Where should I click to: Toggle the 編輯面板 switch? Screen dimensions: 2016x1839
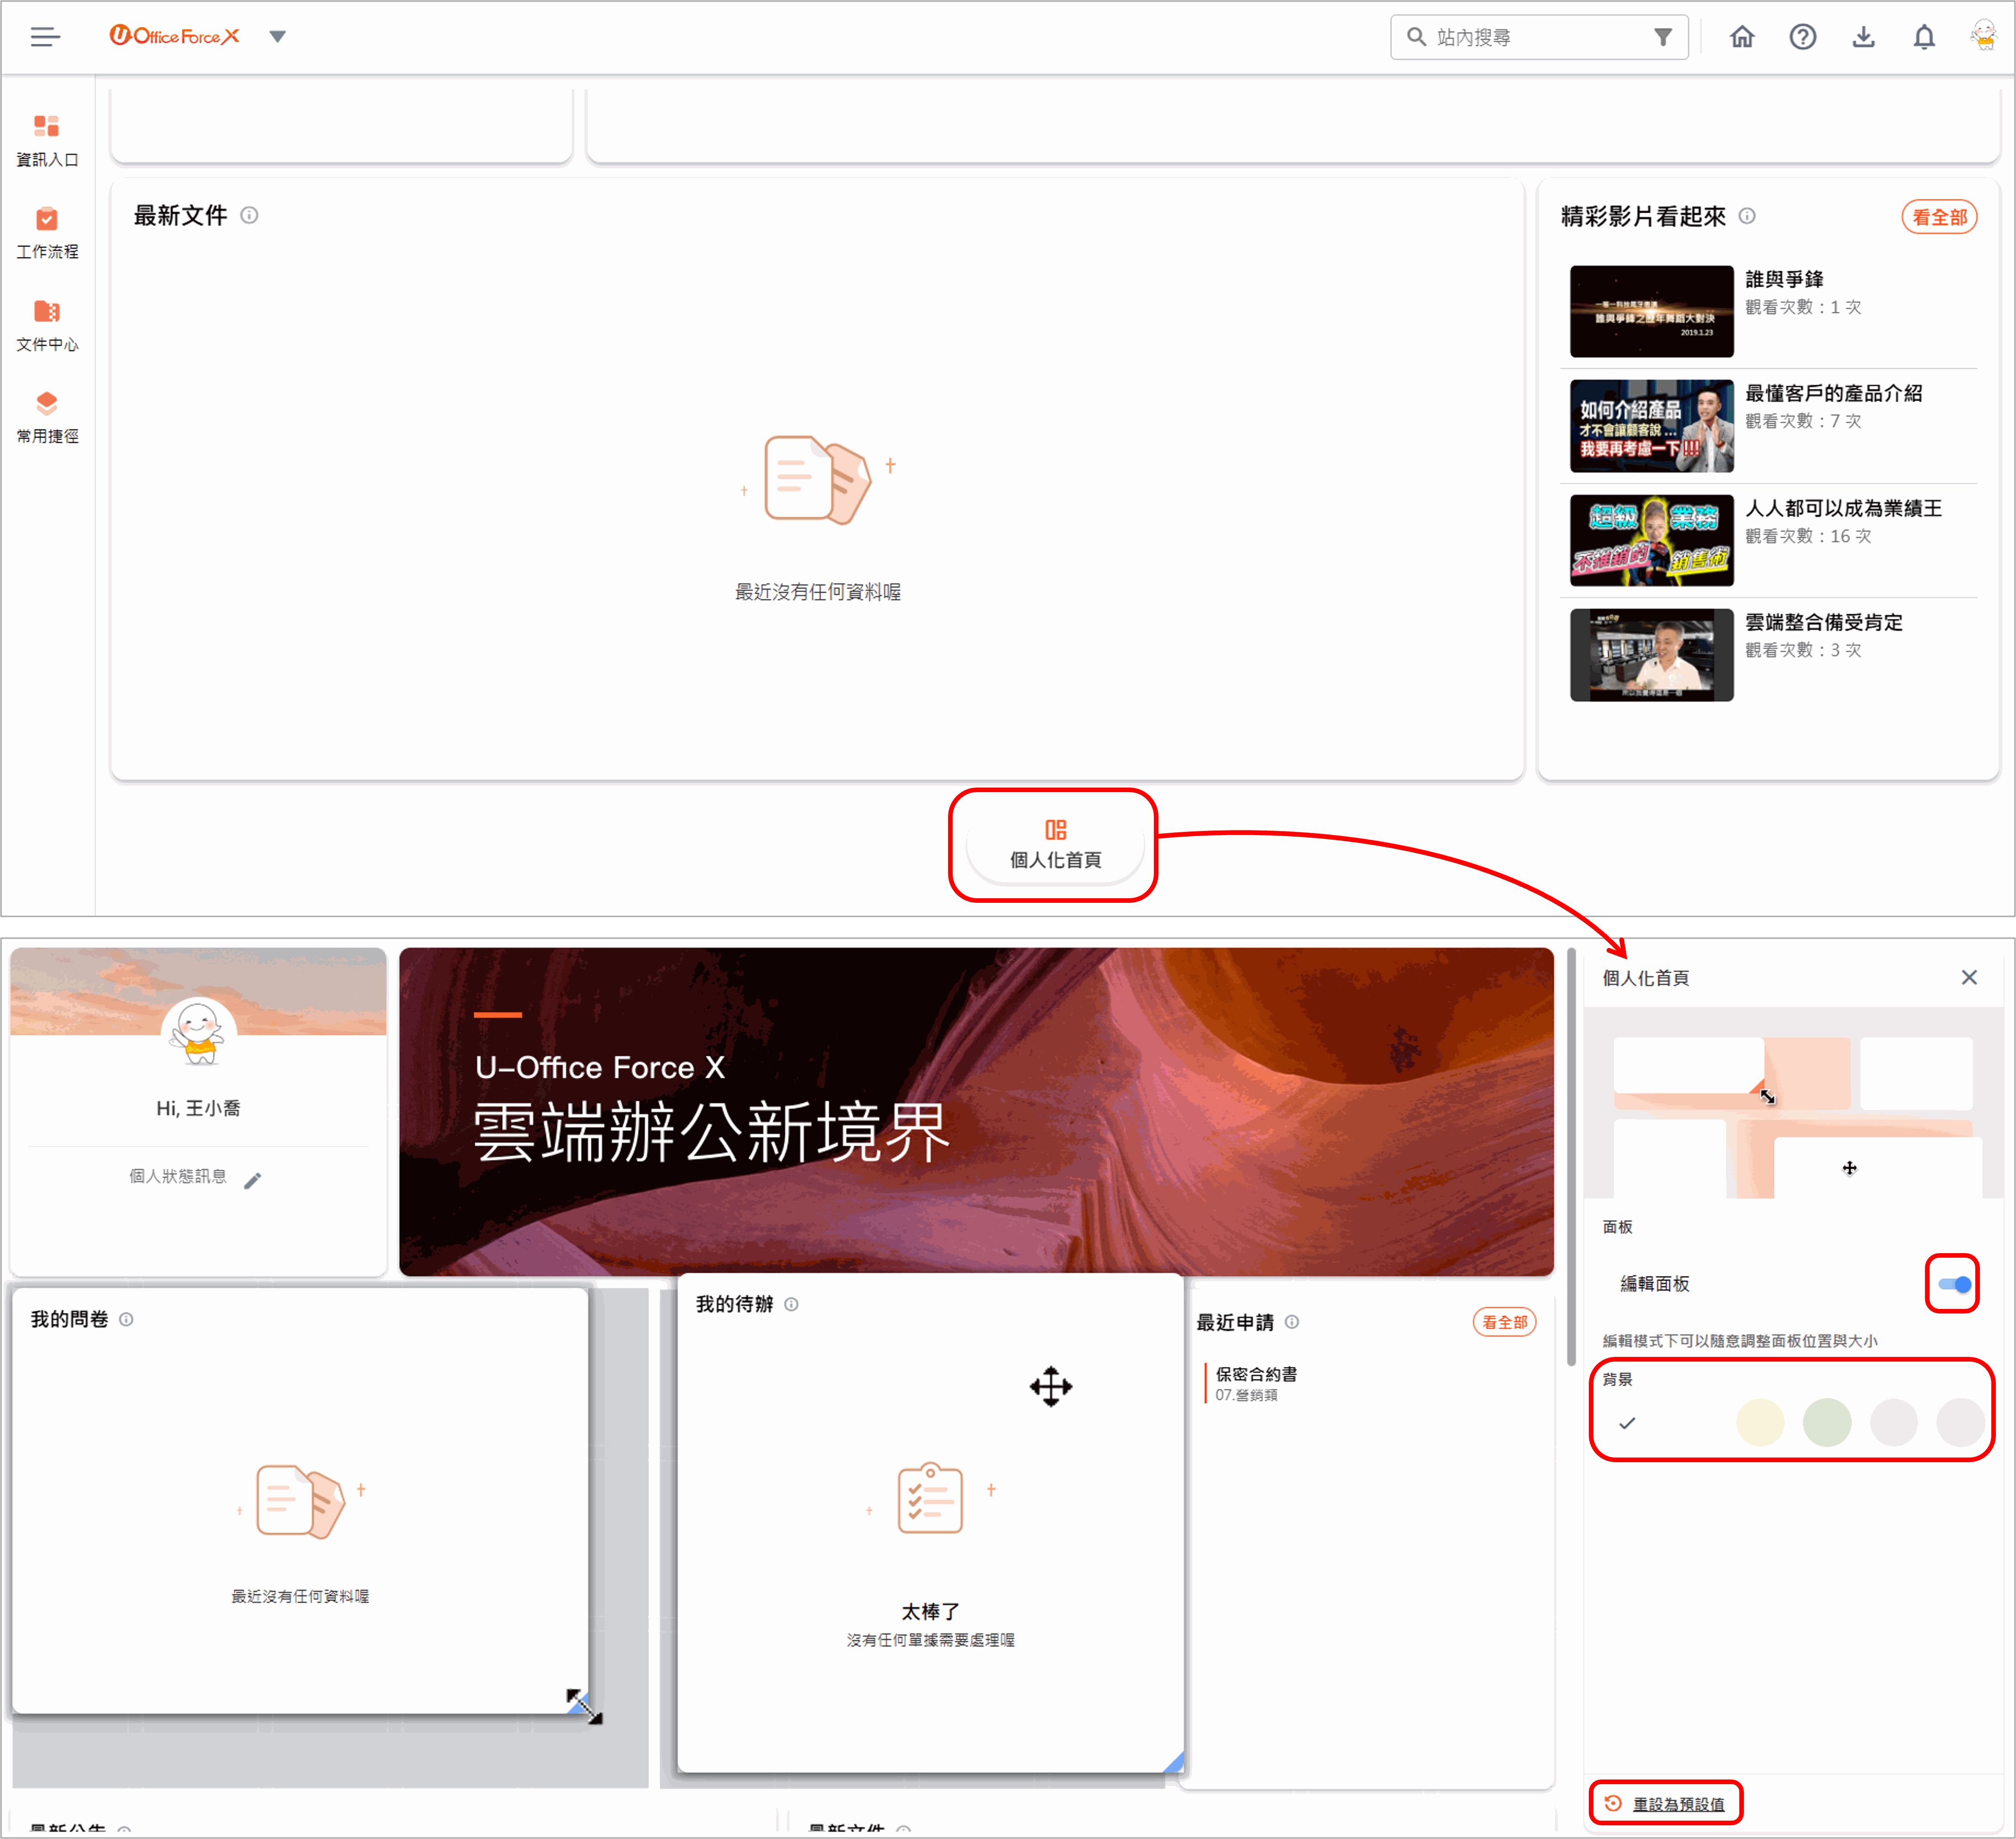pyautogui.click(x=1954, y=1284)
